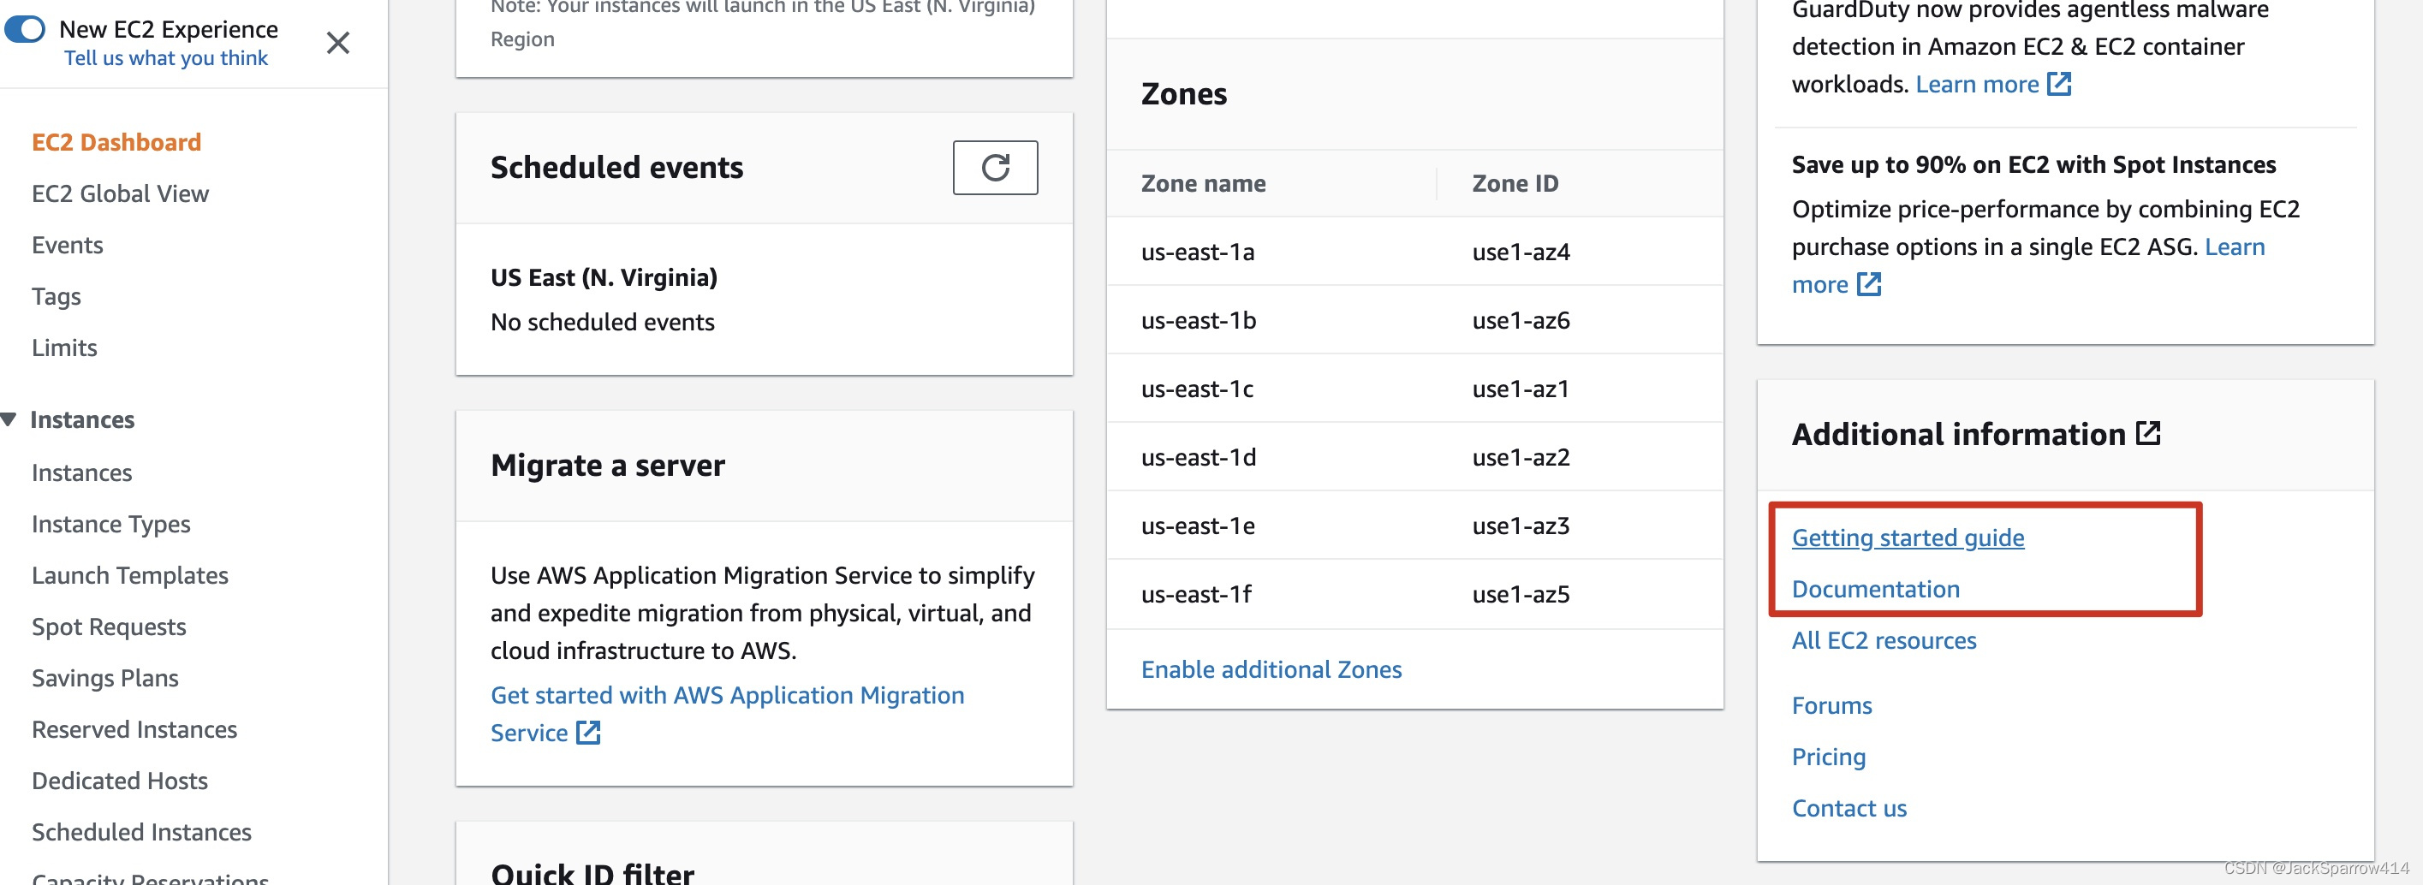Viewport: 2423px width, 885px height.
Task: Open Launch Templates from the sidebar
Action: [130, 575]
